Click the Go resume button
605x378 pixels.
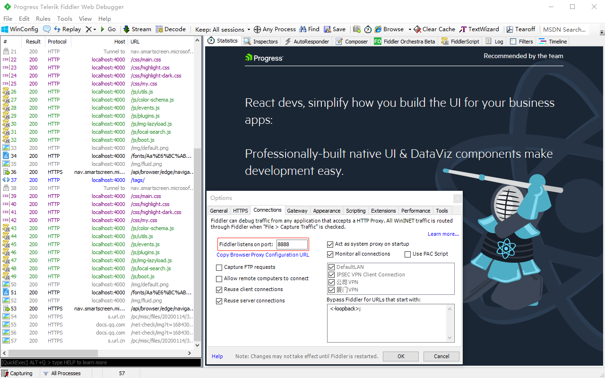coord(108,29)
